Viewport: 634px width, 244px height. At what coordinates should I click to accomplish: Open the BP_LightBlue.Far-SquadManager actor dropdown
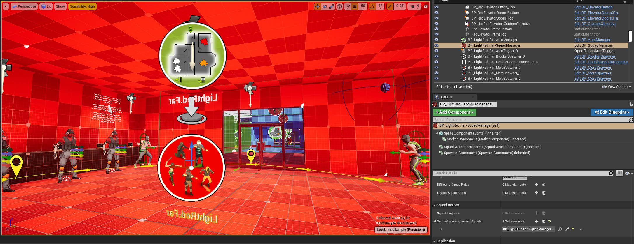pos(529,229)
